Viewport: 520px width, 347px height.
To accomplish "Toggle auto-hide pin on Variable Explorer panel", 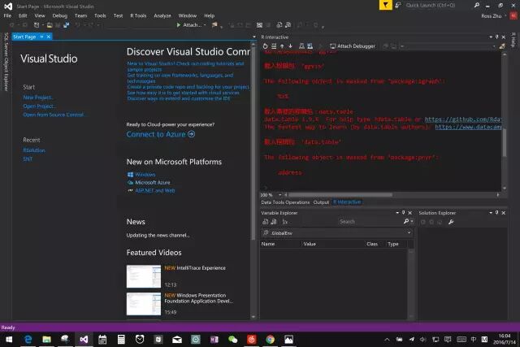I will point(403,213).
